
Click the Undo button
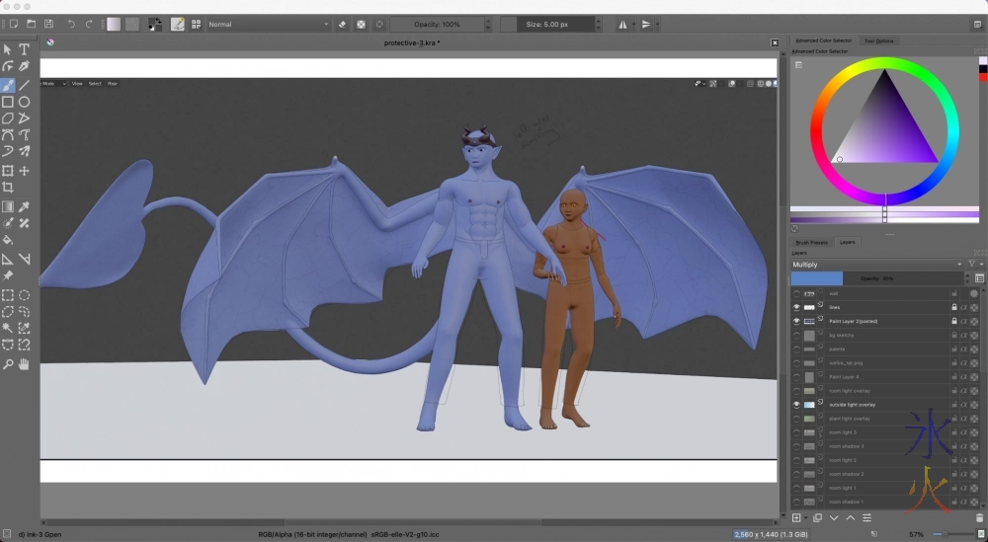tap(71, 24)
